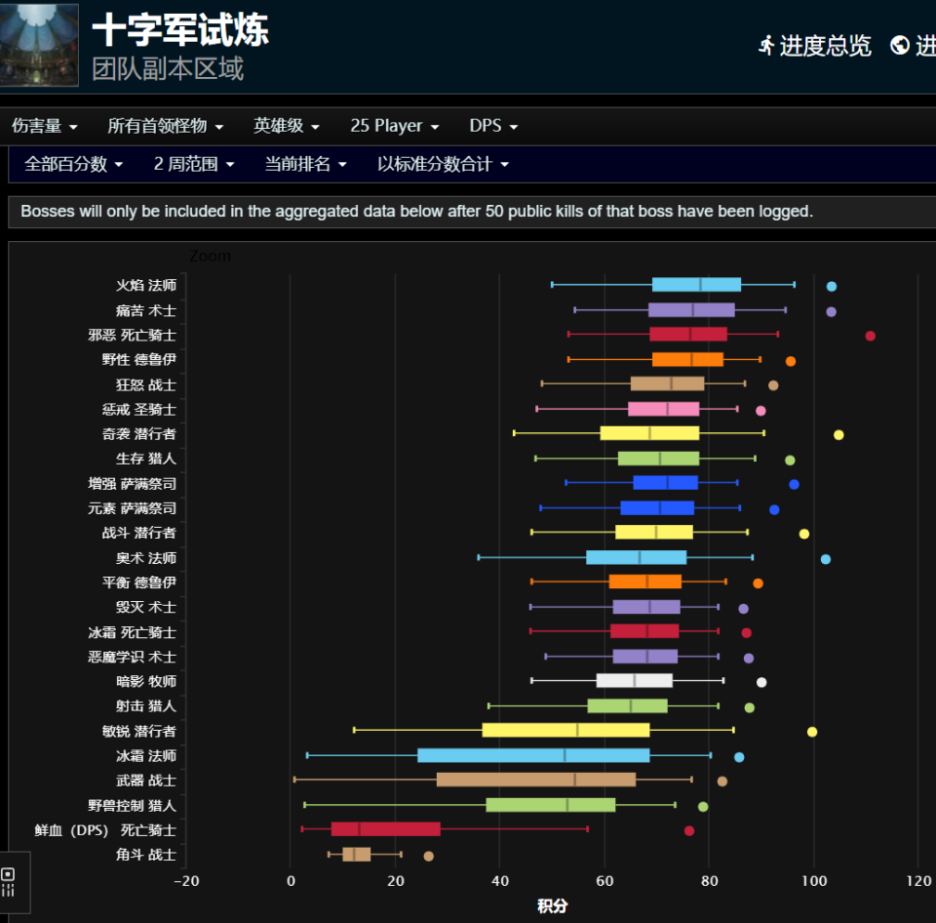Image resolution: width=936 pixels, height=923 pixels.
Task: Select the 恶魔学识 术士 row label
Action: tap(133, 658)
